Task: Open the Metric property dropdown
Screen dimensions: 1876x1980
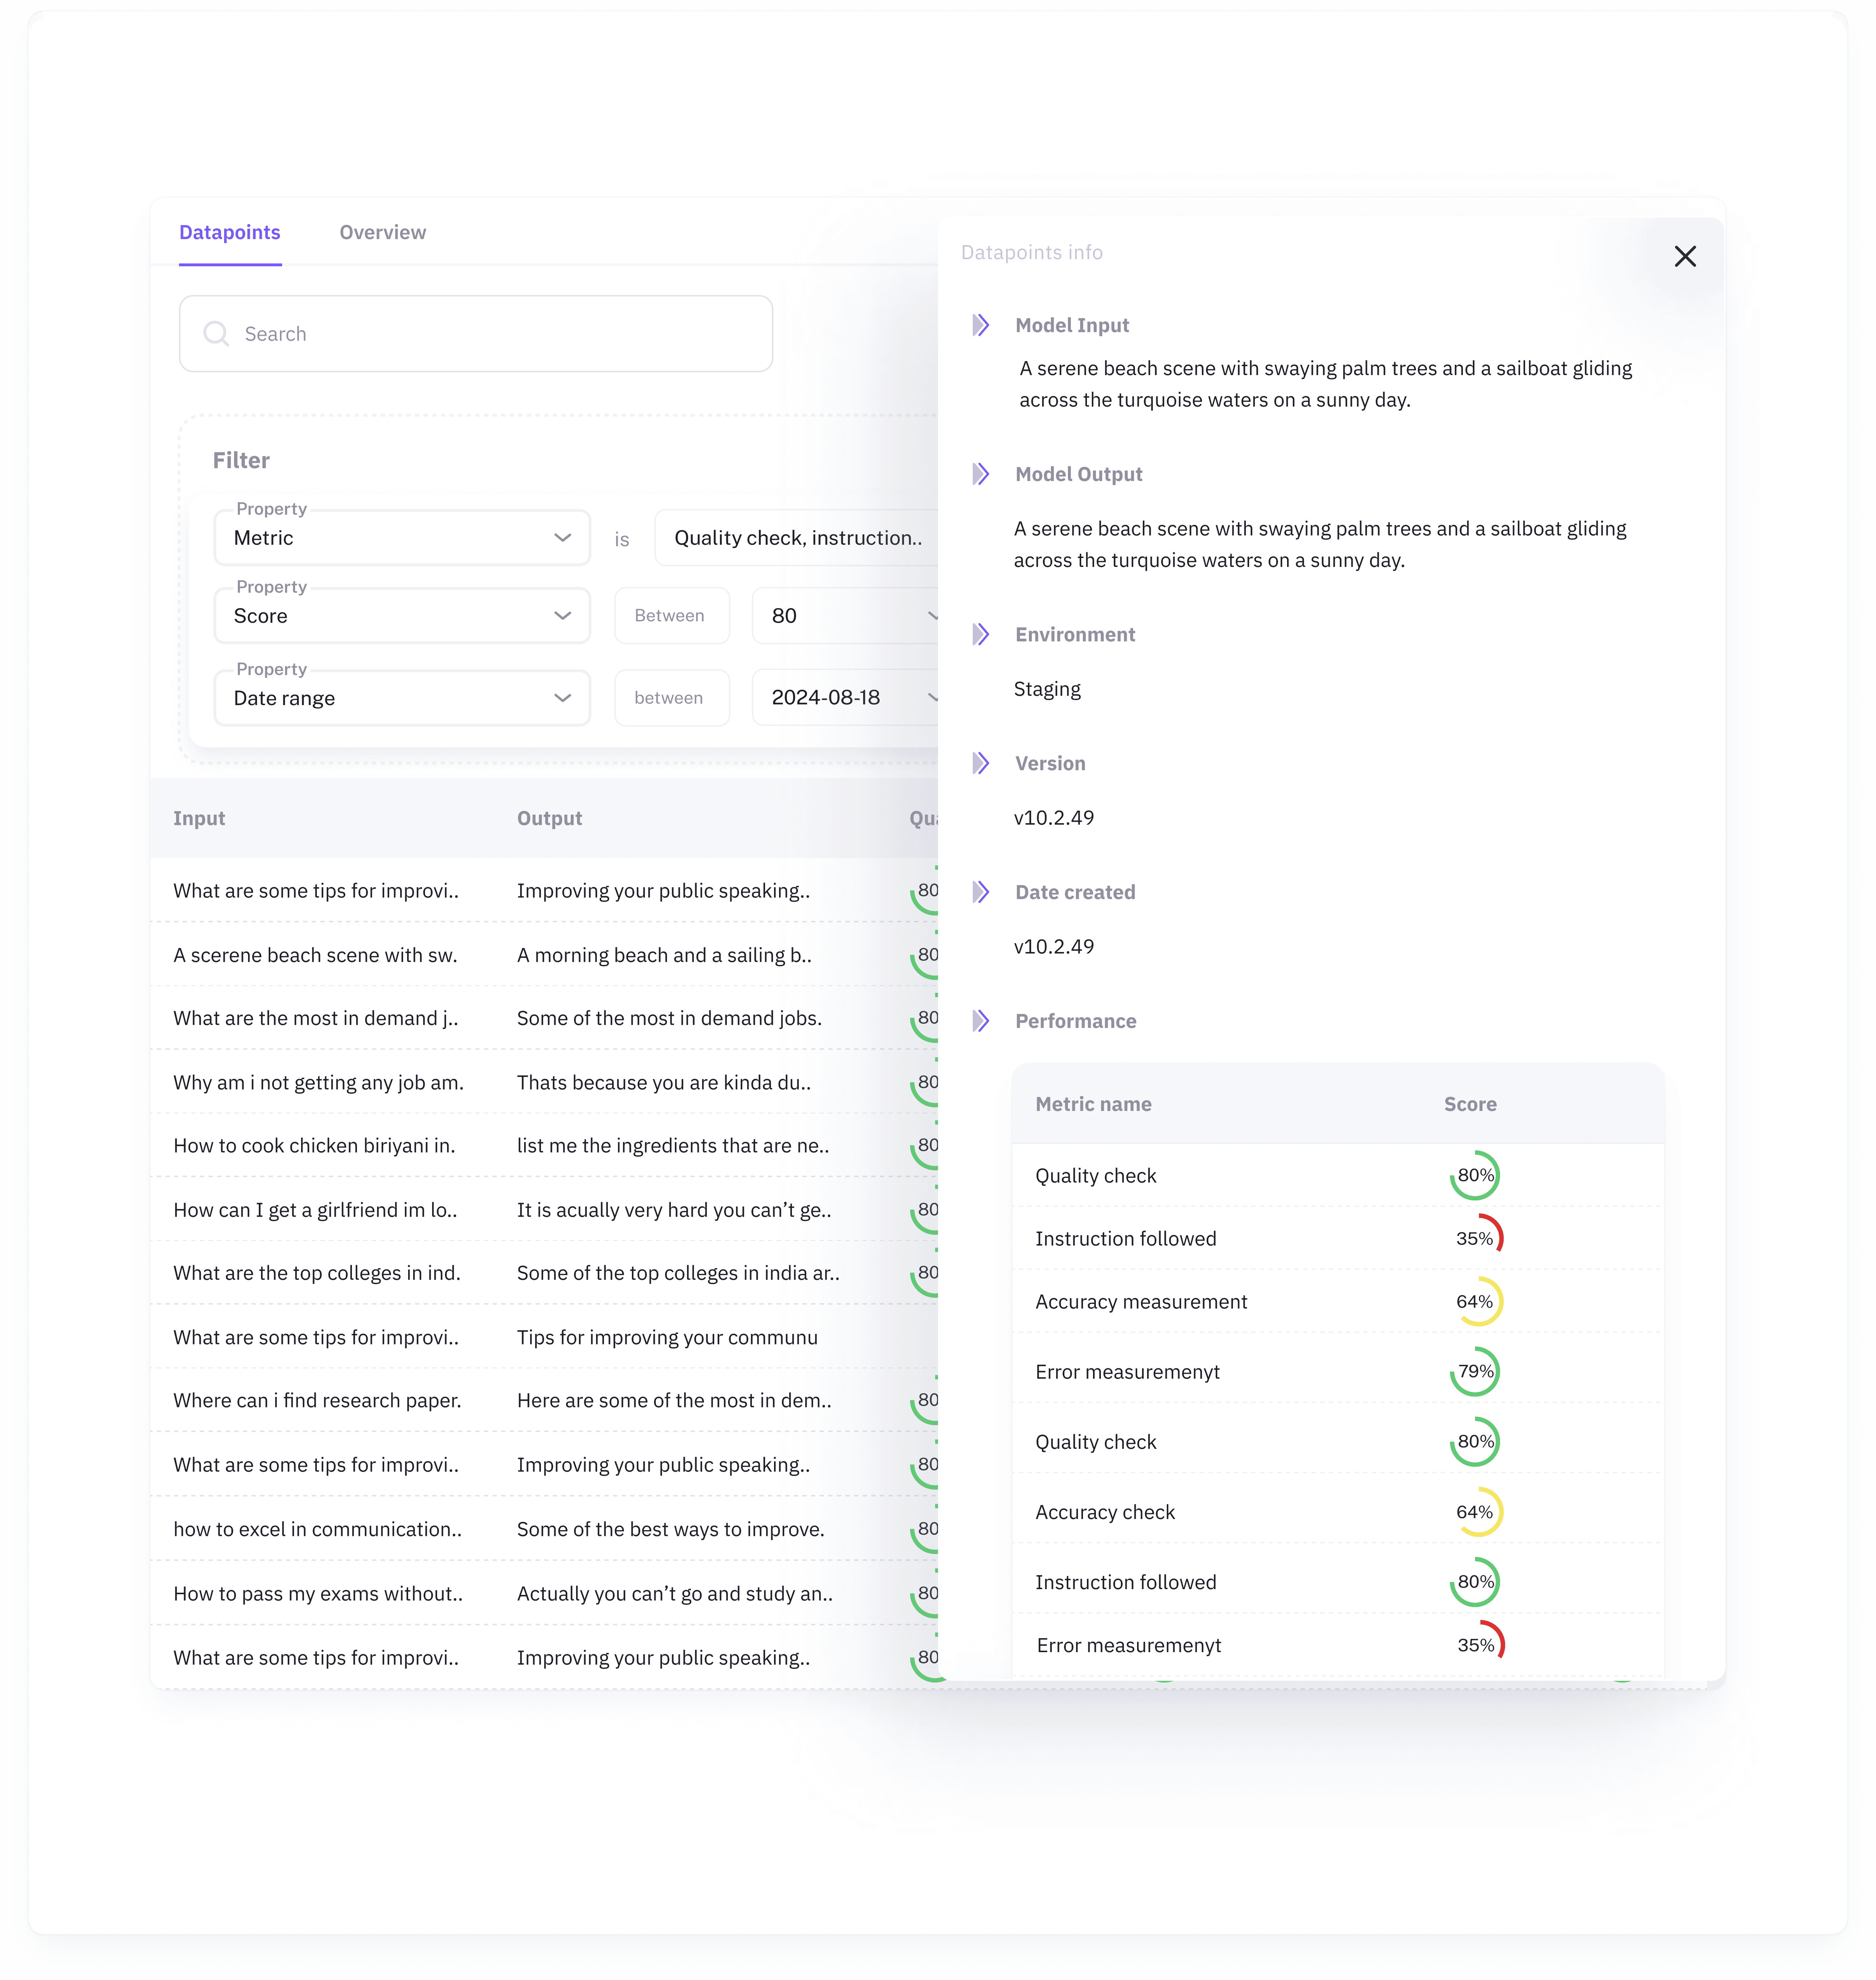Action: (x=401, y=538)
